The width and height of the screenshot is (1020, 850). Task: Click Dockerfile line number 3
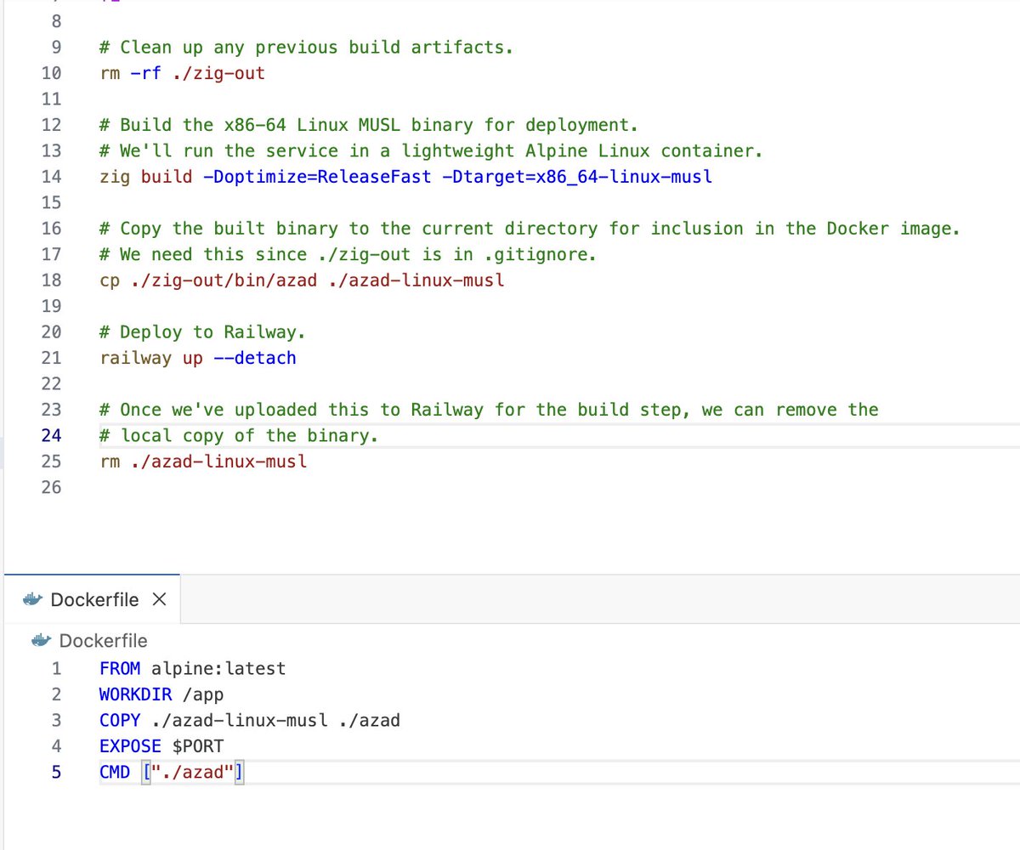coord(57,721)
